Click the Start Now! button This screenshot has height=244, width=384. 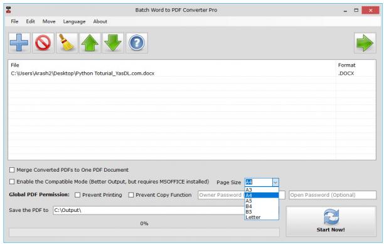tap(331, 221)
